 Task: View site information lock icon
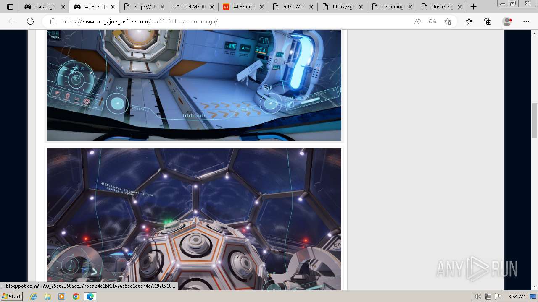click(53, 21)
